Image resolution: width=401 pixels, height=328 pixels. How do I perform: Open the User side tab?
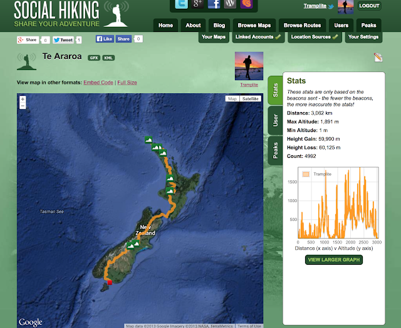[275, 120]
